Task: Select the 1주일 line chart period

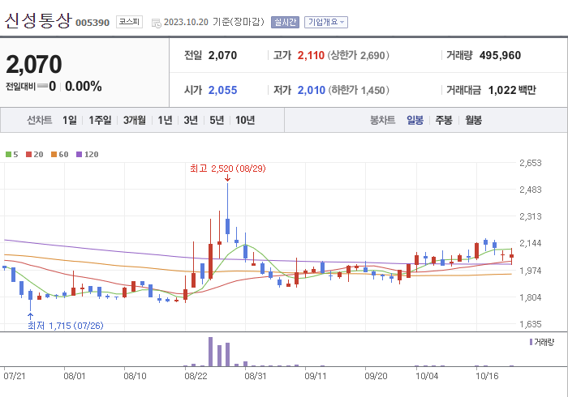Action: point(100,120)
